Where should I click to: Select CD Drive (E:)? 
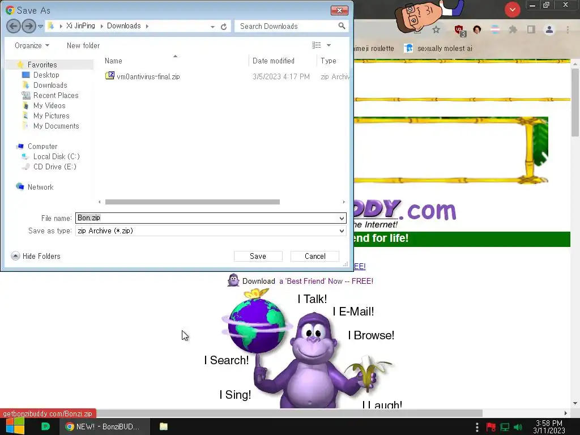[55, 167]
